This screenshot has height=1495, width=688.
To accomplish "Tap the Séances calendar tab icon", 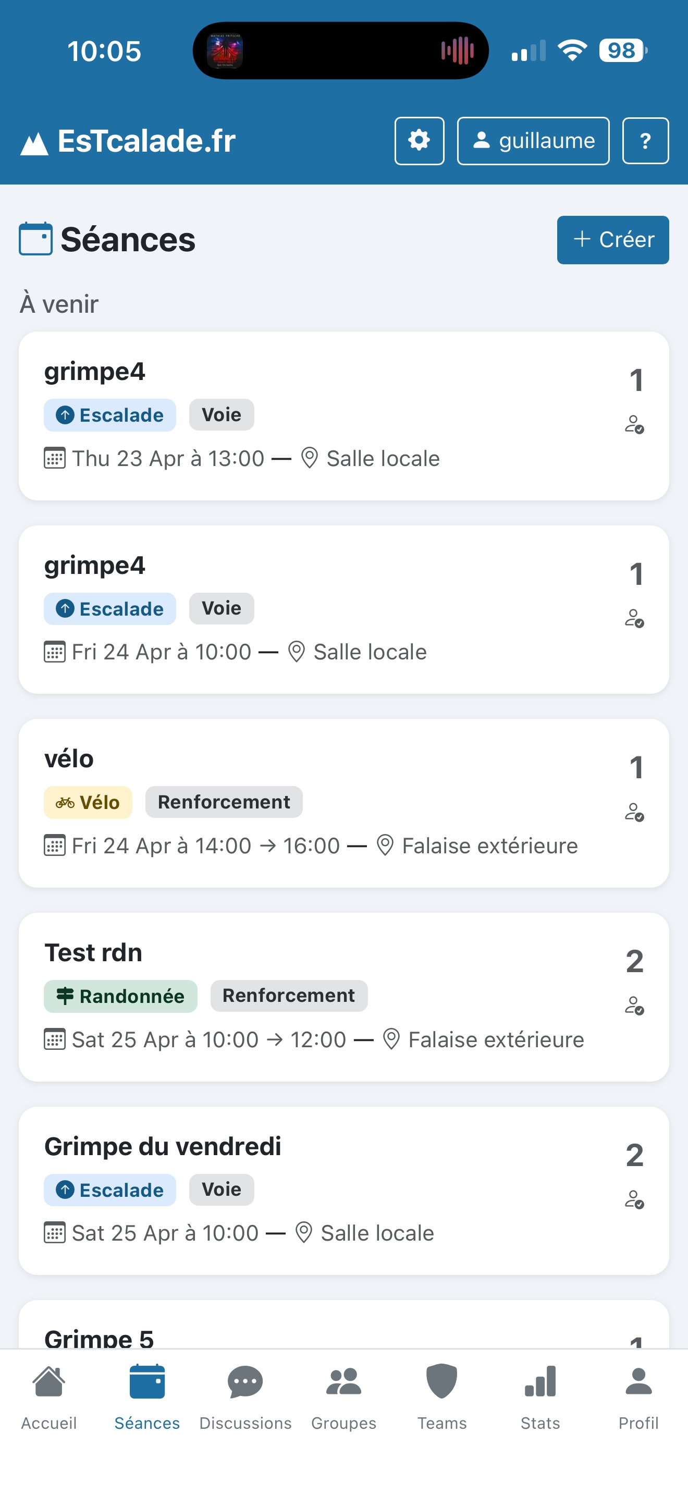I will point(148,1382).
